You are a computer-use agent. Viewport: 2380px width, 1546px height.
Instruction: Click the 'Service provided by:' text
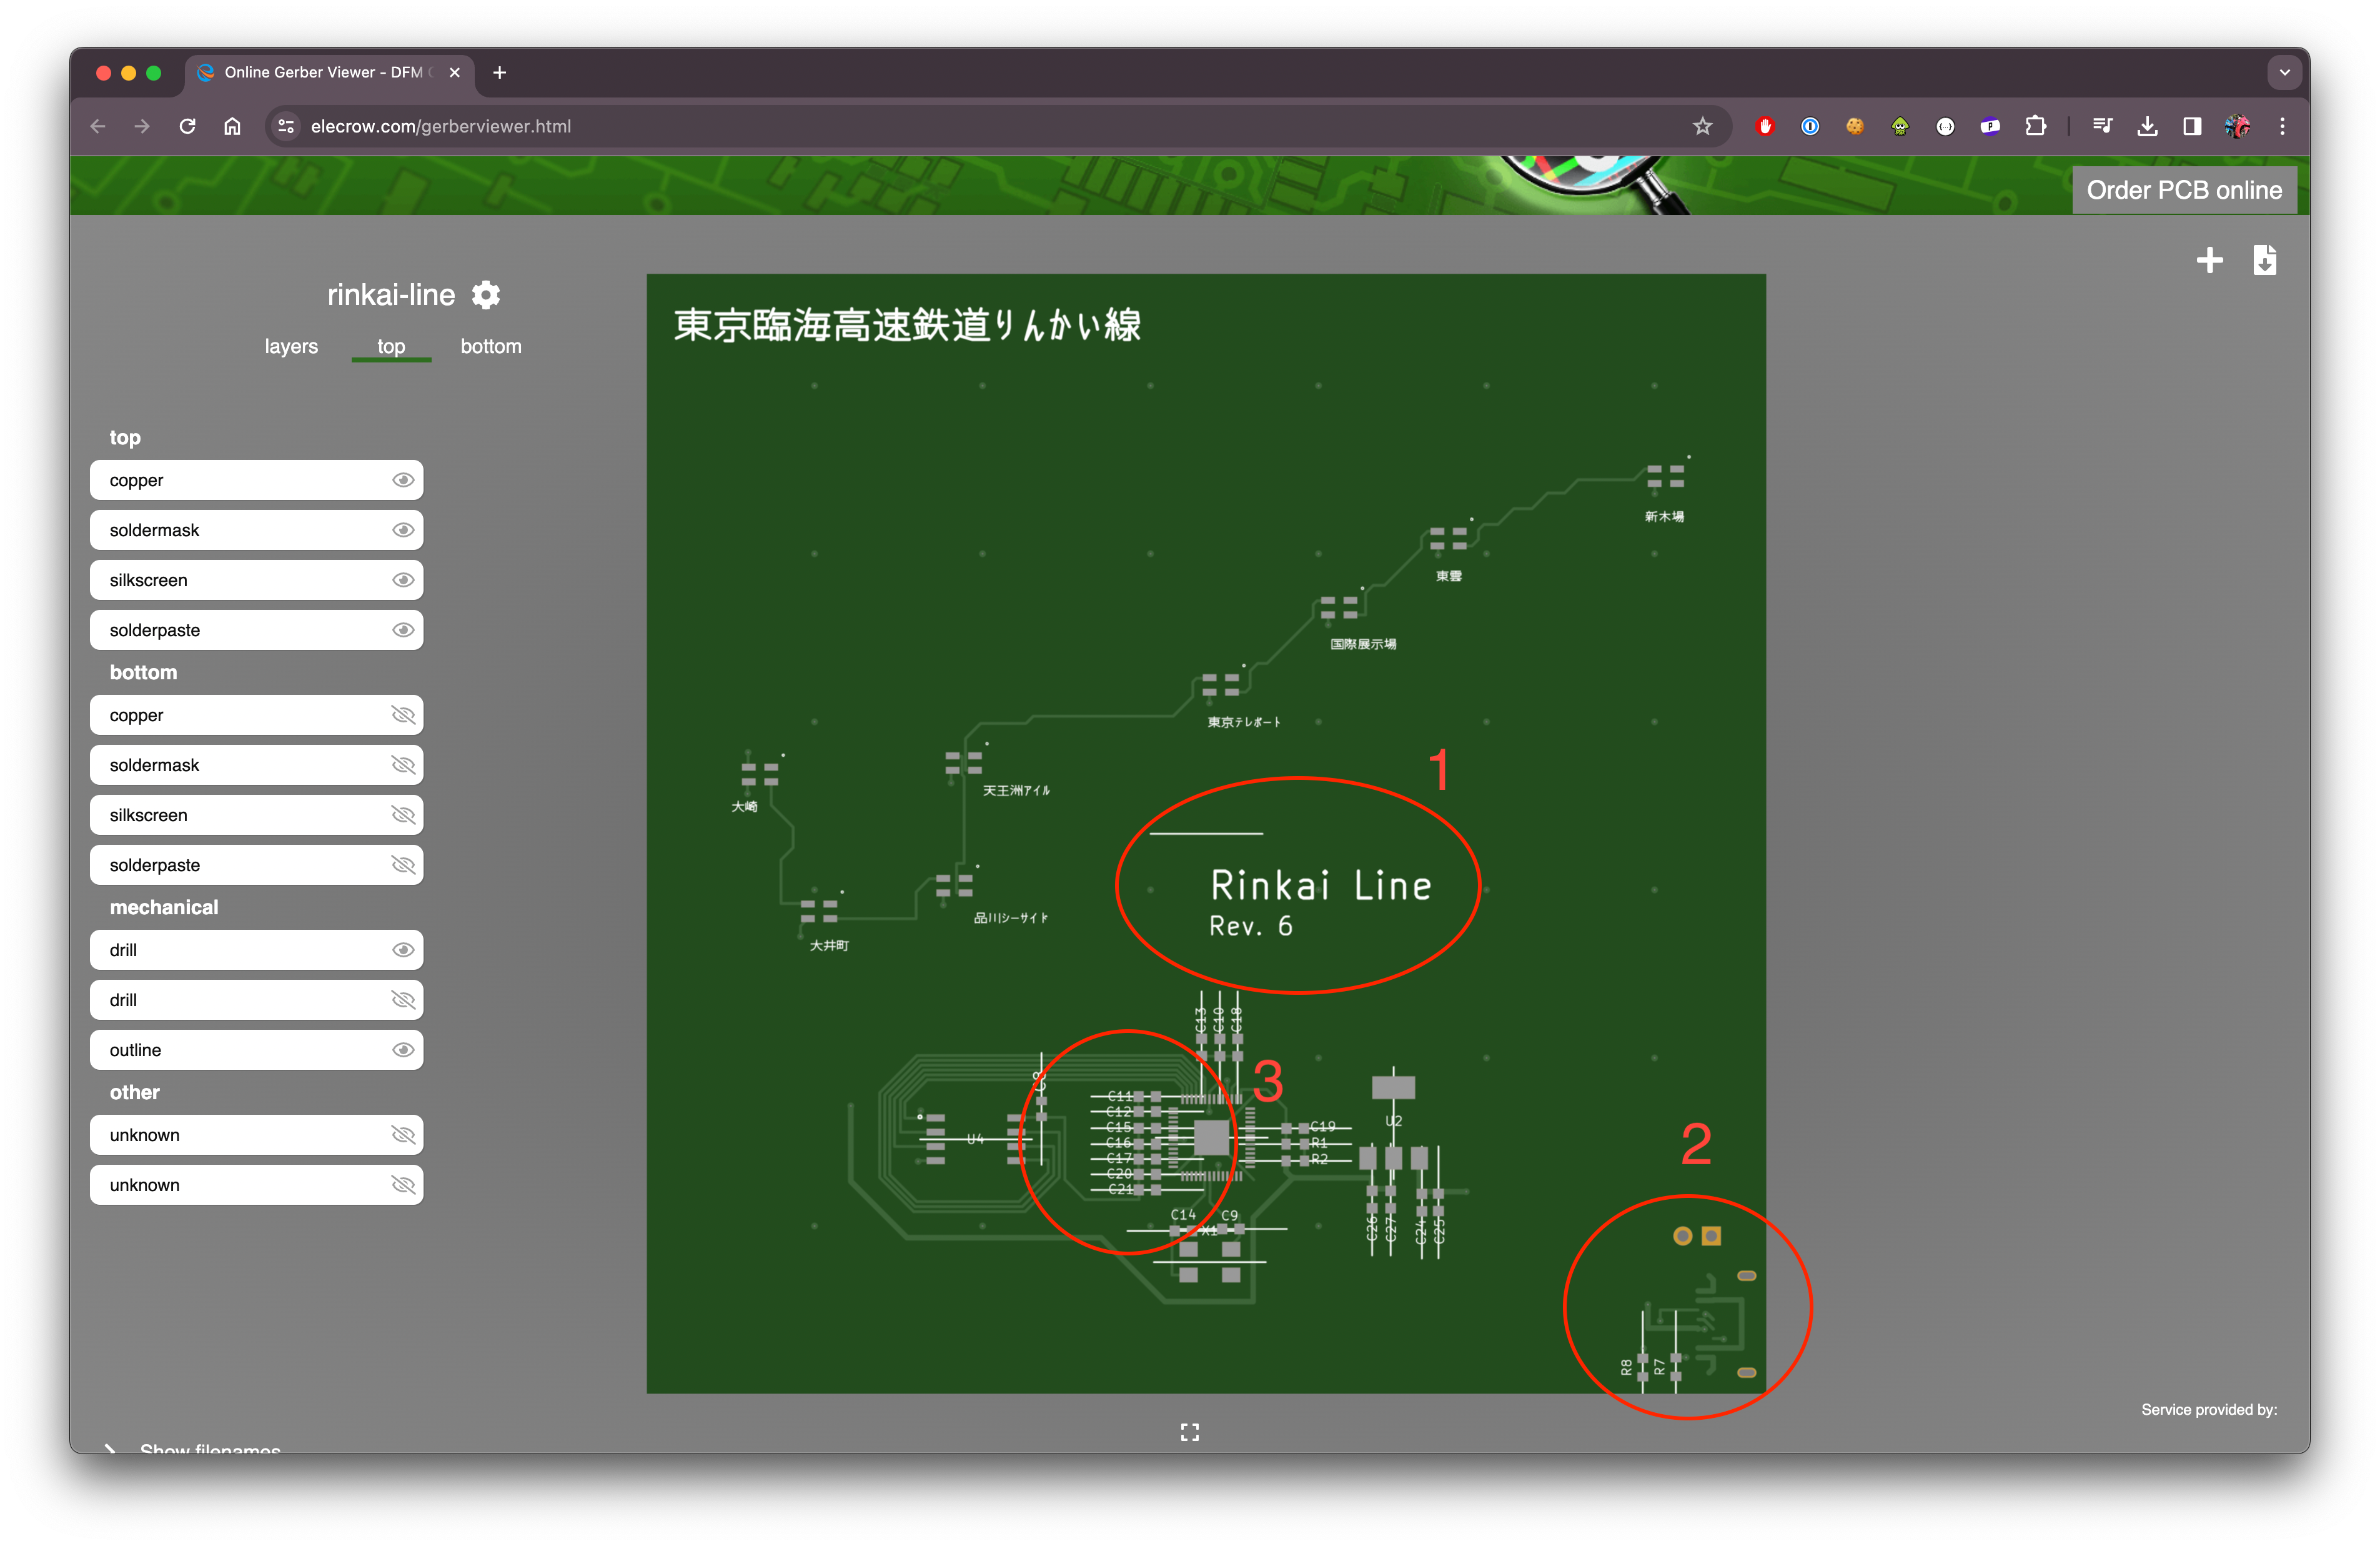point(2209,1410)
